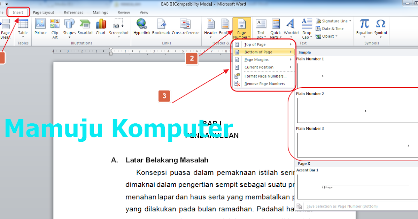Expand the Equation dropdown arrow
Screen dimensions: 418x219
tap(364, 37)
